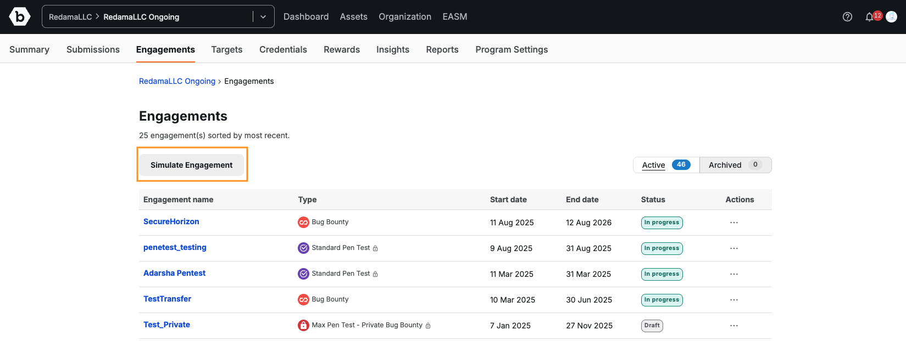Switch to the Summary tab
This screenshot has width=906, height=341.
29,49
